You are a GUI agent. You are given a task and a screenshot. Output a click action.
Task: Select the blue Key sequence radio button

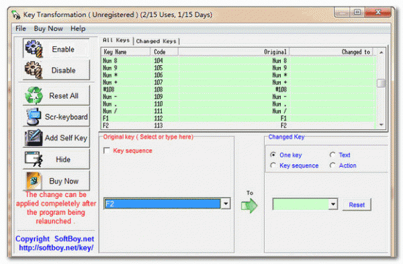point(273,166)
